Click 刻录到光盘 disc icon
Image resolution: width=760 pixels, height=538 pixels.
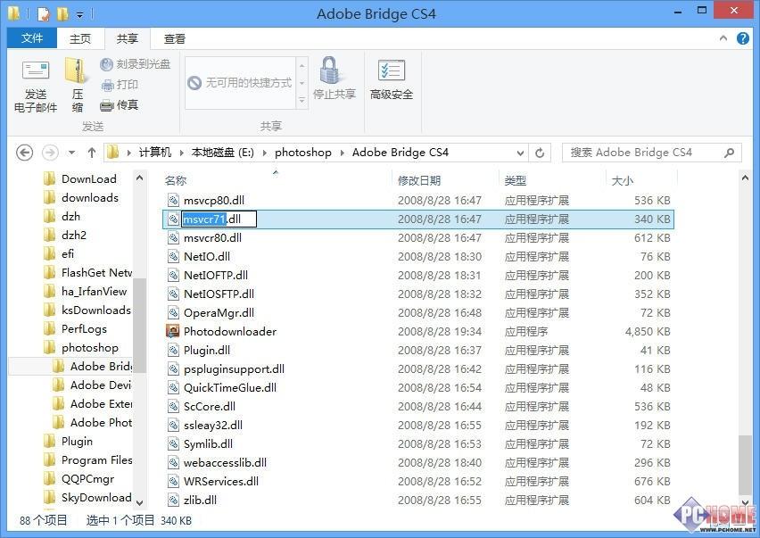[106, 64]
